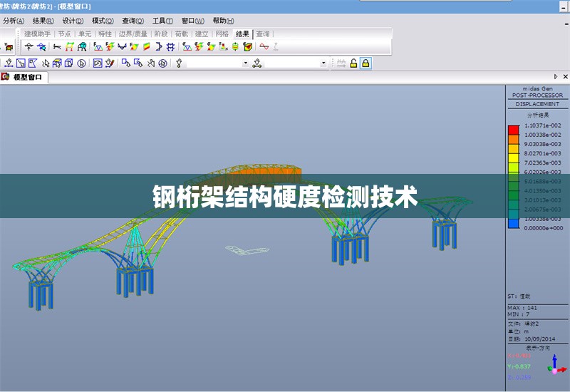Click the plate stresses sigma icon
This screenshot has width=570, height=392.
(211, 46)
